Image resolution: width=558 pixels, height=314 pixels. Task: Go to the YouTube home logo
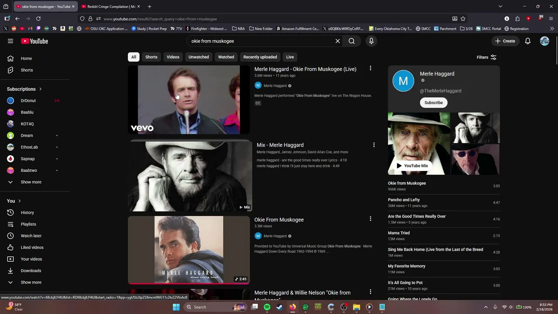34,41
